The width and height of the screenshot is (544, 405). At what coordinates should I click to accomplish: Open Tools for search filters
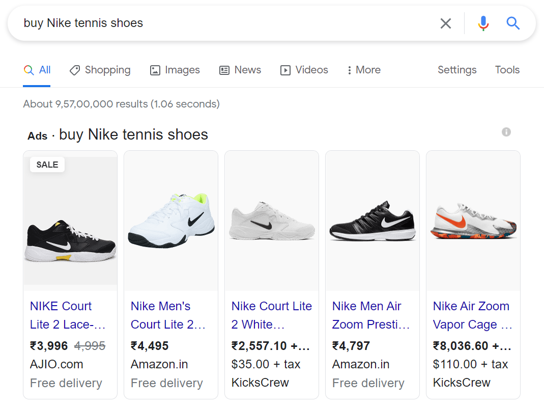pyautogui.click(x=507, y=70)
